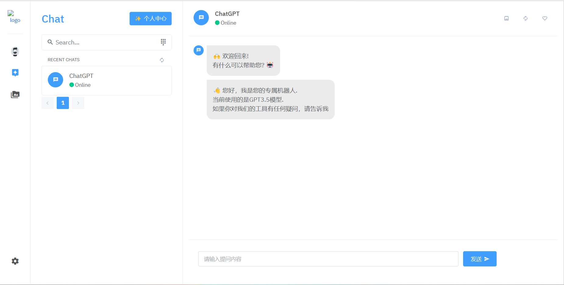Click the 个人中心 button

pyautogui.click(x=151, y=19)
